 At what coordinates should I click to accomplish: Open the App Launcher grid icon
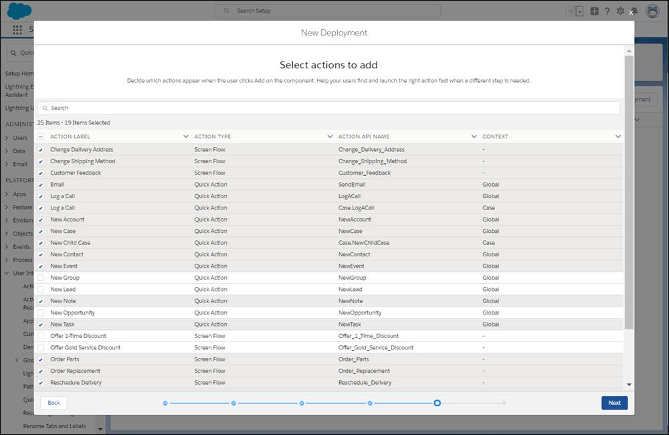[x=17, y=29]
